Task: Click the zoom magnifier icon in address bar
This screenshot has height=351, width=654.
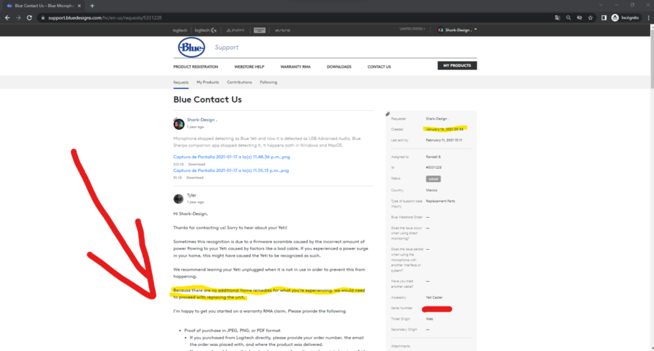Action: tap(568, 18)
